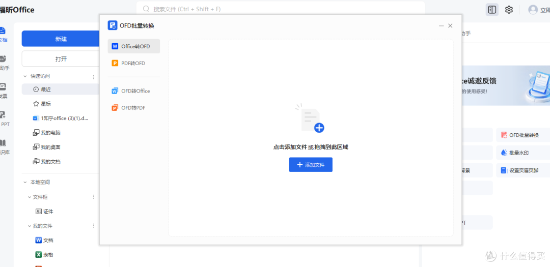The image size is (550, 267).
Task: Select the Office转OFD conversion tab
Action: (133, 46)
